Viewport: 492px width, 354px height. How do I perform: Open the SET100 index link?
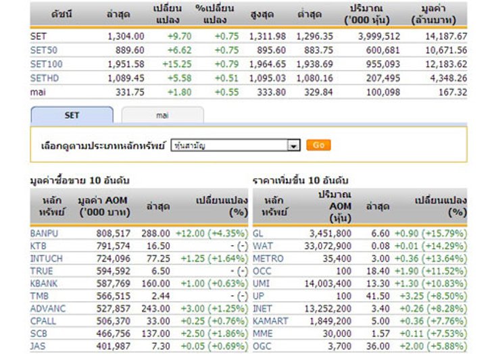[46, 64]
